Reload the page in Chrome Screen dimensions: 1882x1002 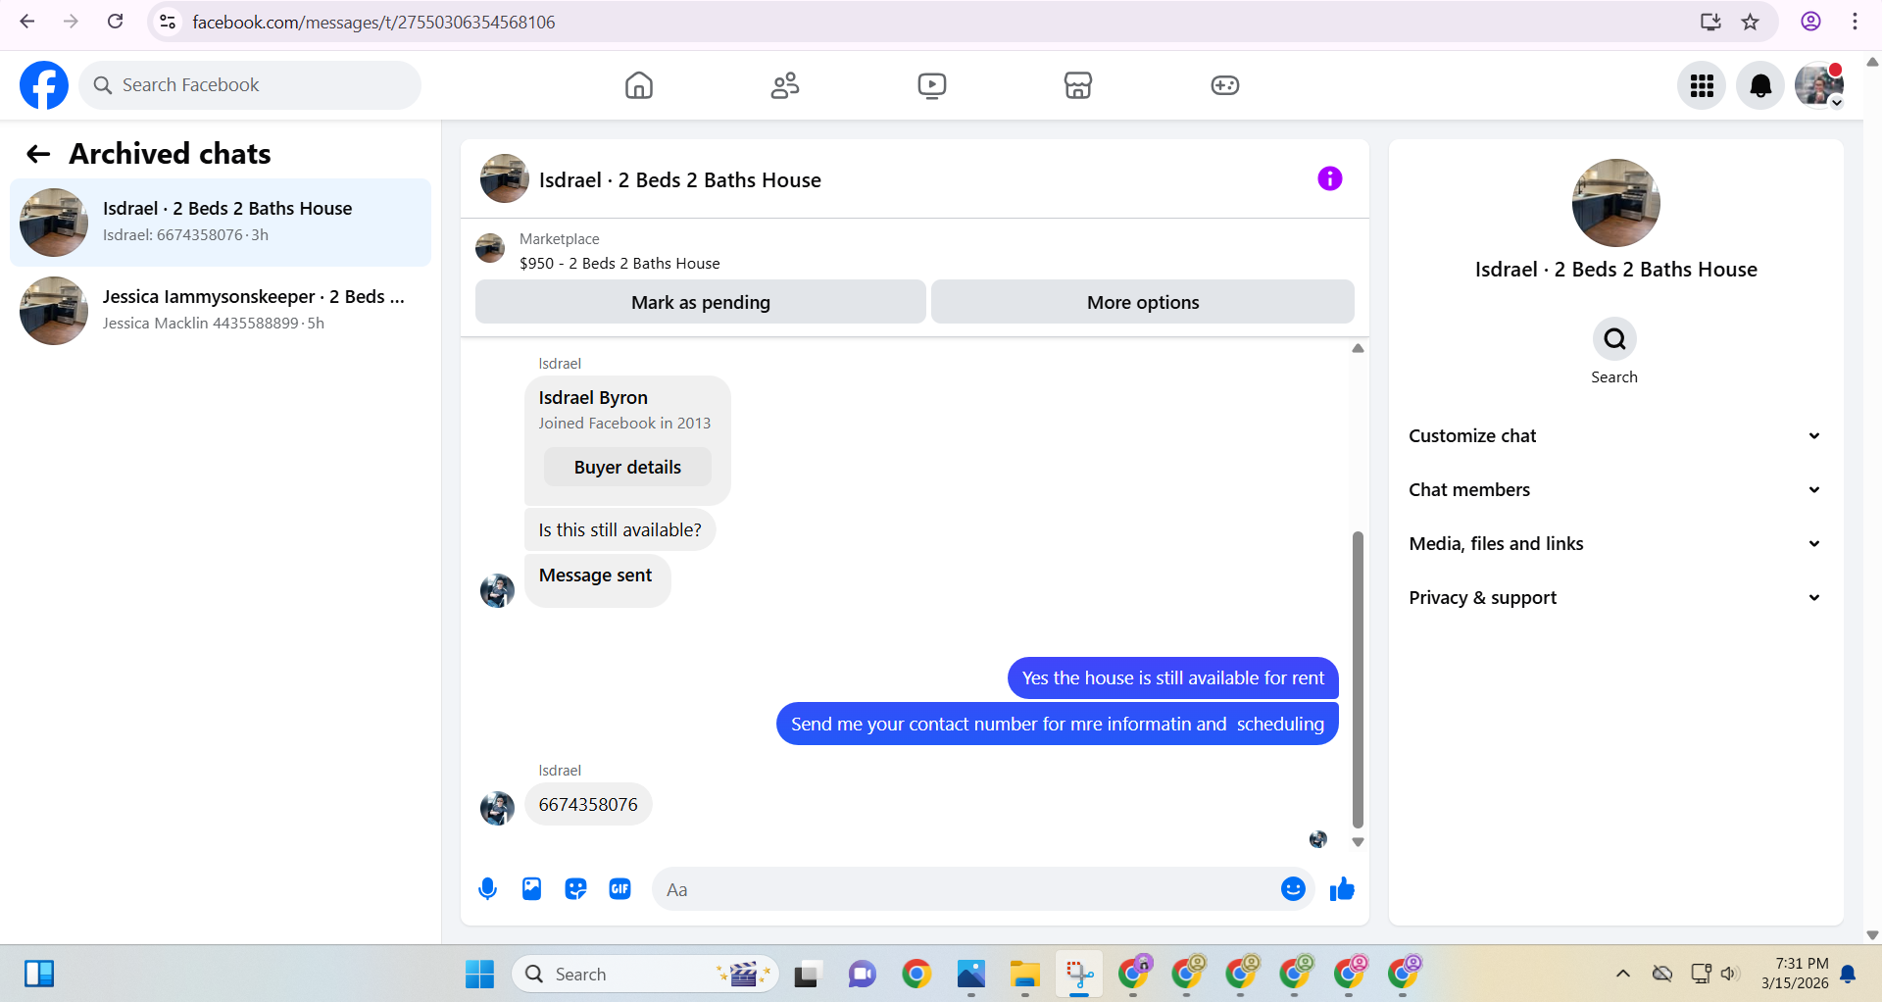116,22
